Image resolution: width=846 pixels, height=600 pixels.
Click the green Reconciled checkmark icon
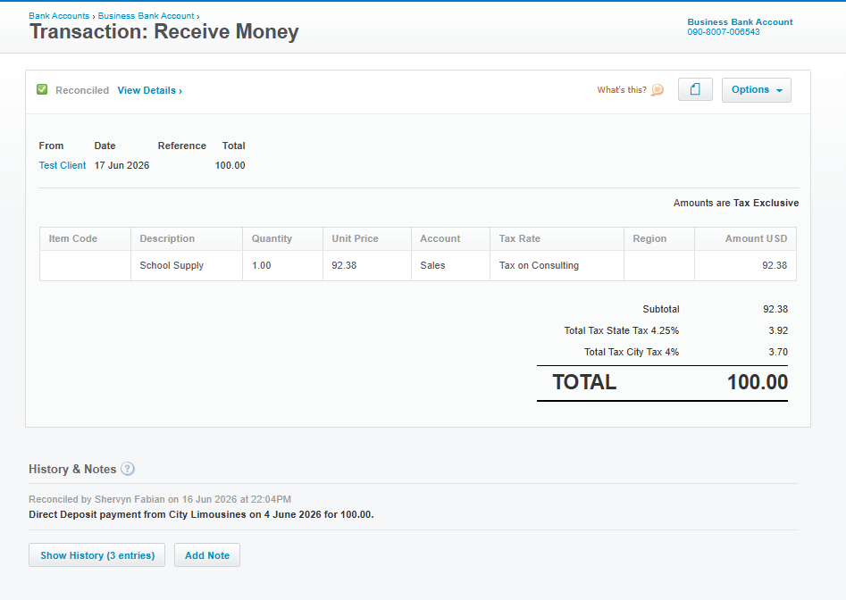tap(42, 89)
